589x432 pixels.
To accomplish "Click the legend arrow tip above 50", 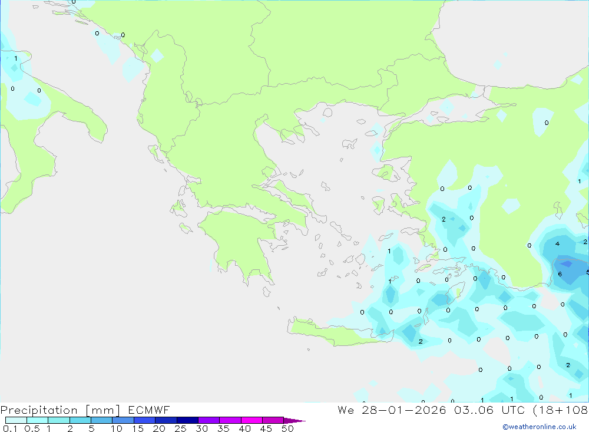I will [x=295, y=421].
